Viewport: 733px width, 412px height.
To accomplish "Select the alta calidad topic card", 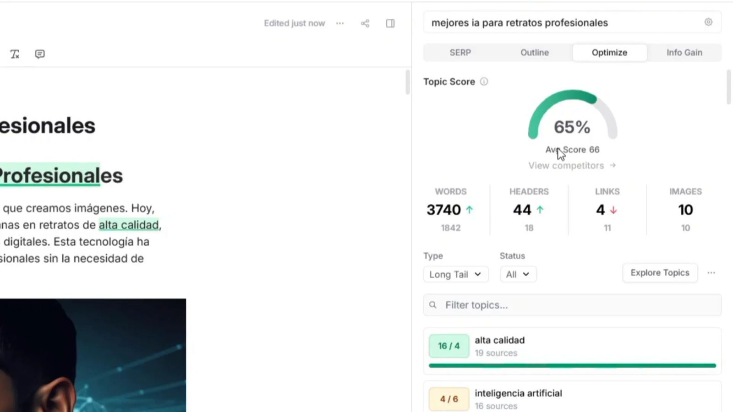I will (572, 346).
